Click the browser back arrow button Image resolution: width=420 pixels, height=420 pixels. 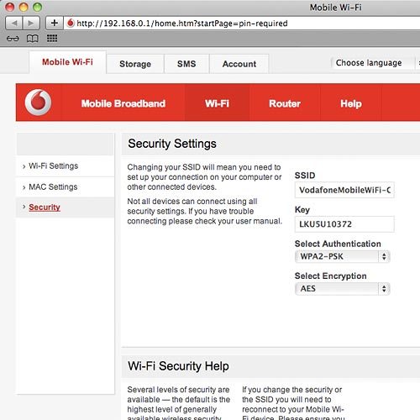pyautogui.click(x=14, y=23)
